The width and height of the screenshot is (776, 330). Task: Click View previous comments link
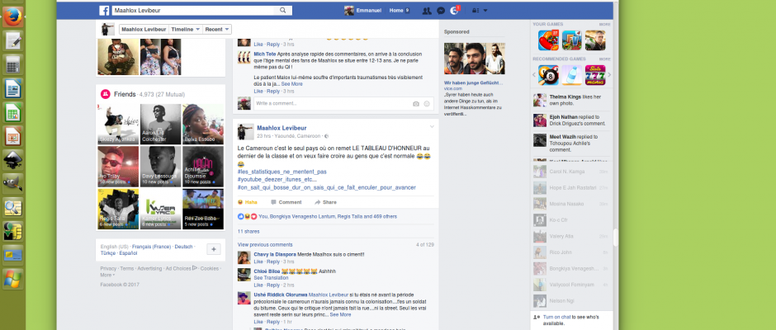[x=265, y=245]
